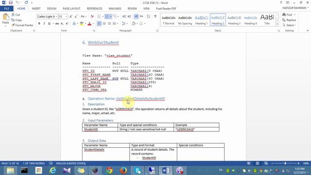This screenshot has height=175, width=311.
Task: Click the Find button in Editing
Action: point(289,15)
